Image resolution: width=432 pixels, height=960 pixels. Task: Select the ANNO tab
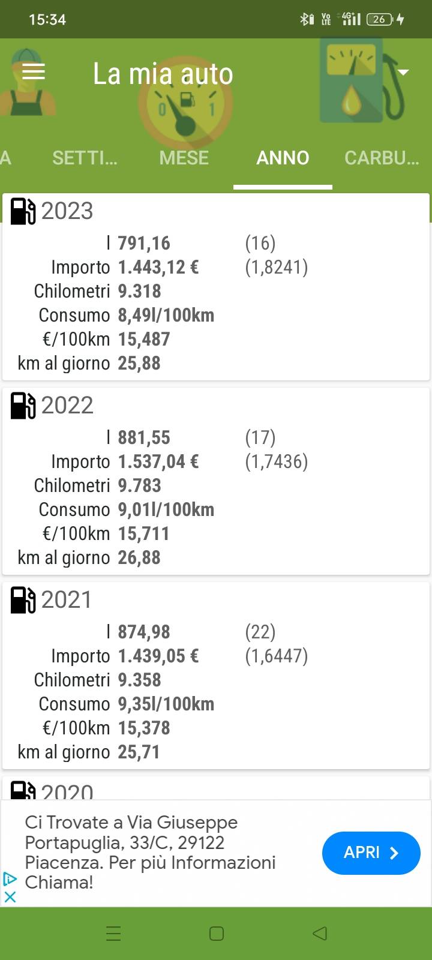[283, 158]
